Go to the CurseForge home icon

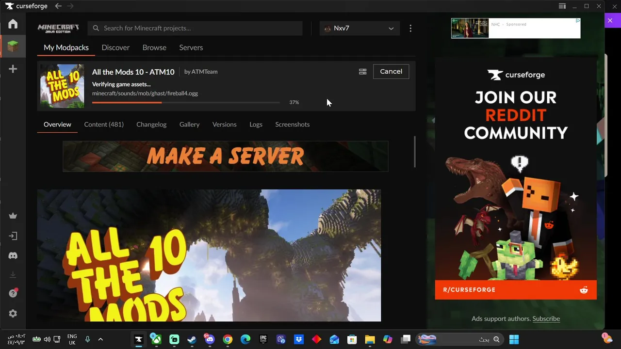tap(13, 24)
